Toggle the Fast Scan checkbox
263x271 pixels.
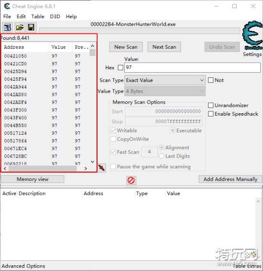(x=113, y=152)
